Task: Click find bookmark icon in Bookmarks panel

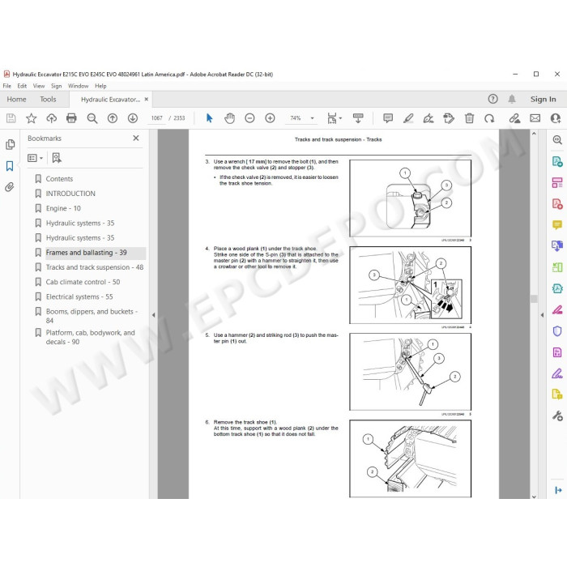Action: click(x=57, y=158)
